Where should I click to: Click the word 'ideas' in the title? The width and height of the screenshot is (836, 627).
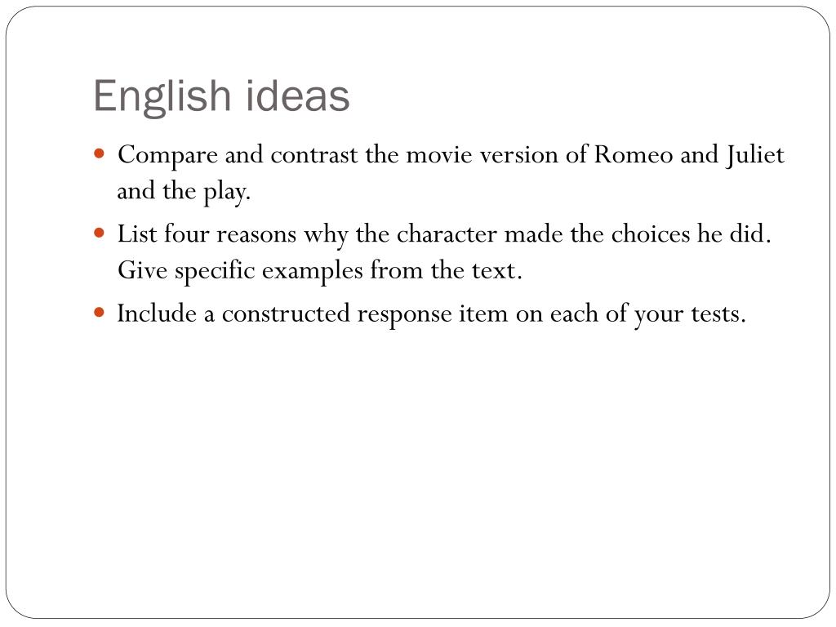[x=297, y=96]
